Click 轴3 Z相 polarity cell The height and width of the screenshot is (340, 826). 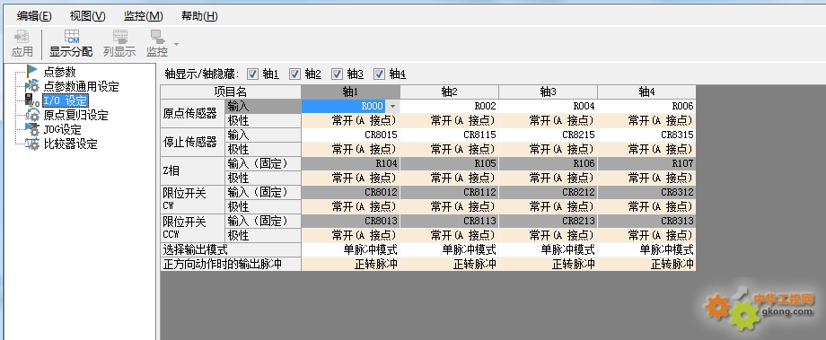tap(548, 178)
